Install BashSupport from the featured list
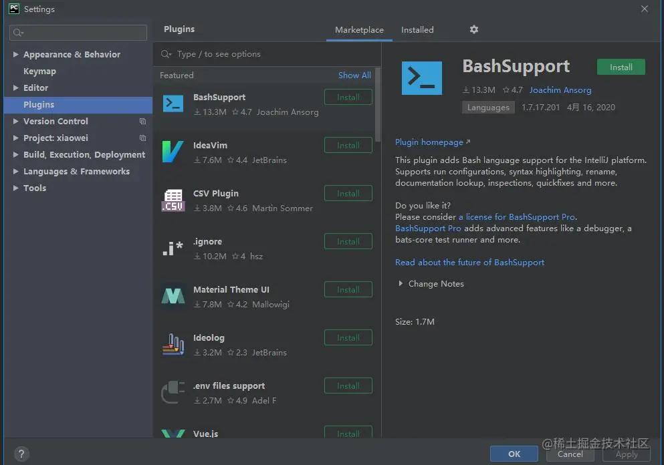This screenshot has height=465, width=664. 348,98
